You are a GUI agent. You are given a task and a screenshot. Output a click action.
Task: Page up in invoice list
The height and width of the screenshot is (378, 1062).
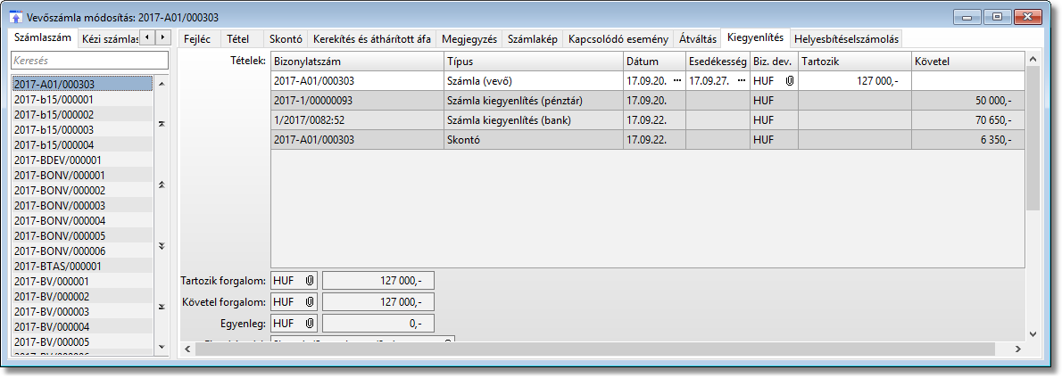[x=162, y=185]
